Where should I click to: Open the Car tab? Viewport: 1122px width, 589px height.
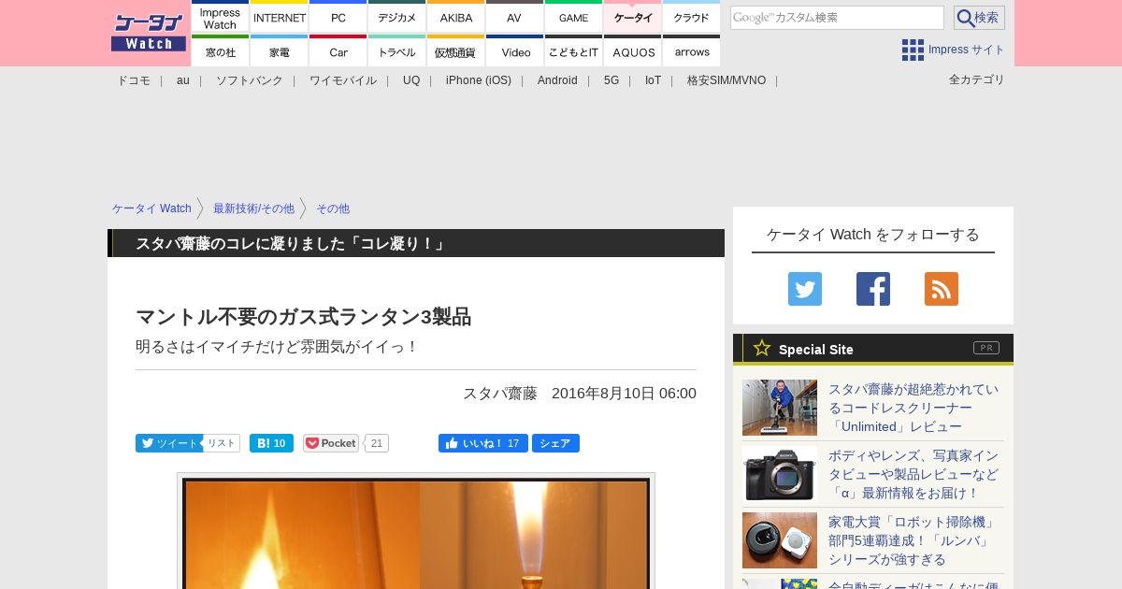coord(338,51)
